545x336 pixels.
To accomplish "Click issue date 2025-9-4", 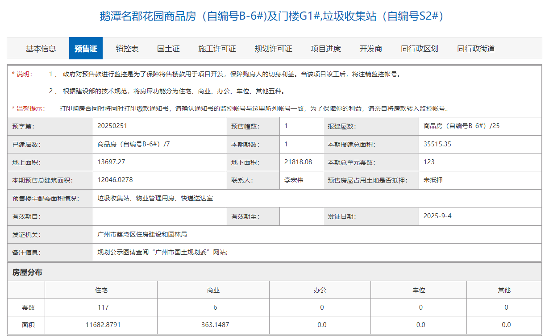I will point(437,216).
